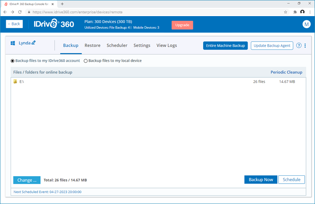Image resolution: width=315 pixels, height=204 pixels.
Task: Open the Settings tab
Action: coord(142,46)
